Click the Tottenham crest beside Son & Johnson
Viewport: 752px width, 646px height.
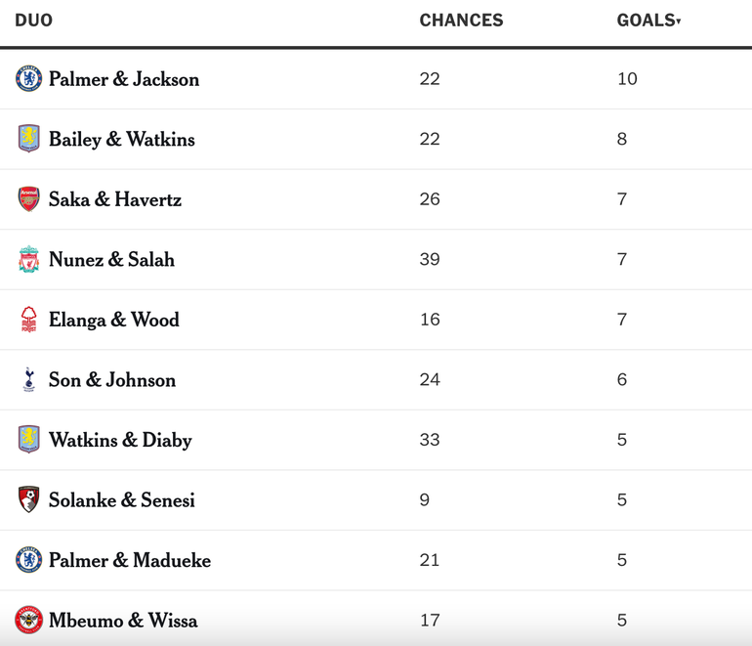28,379
